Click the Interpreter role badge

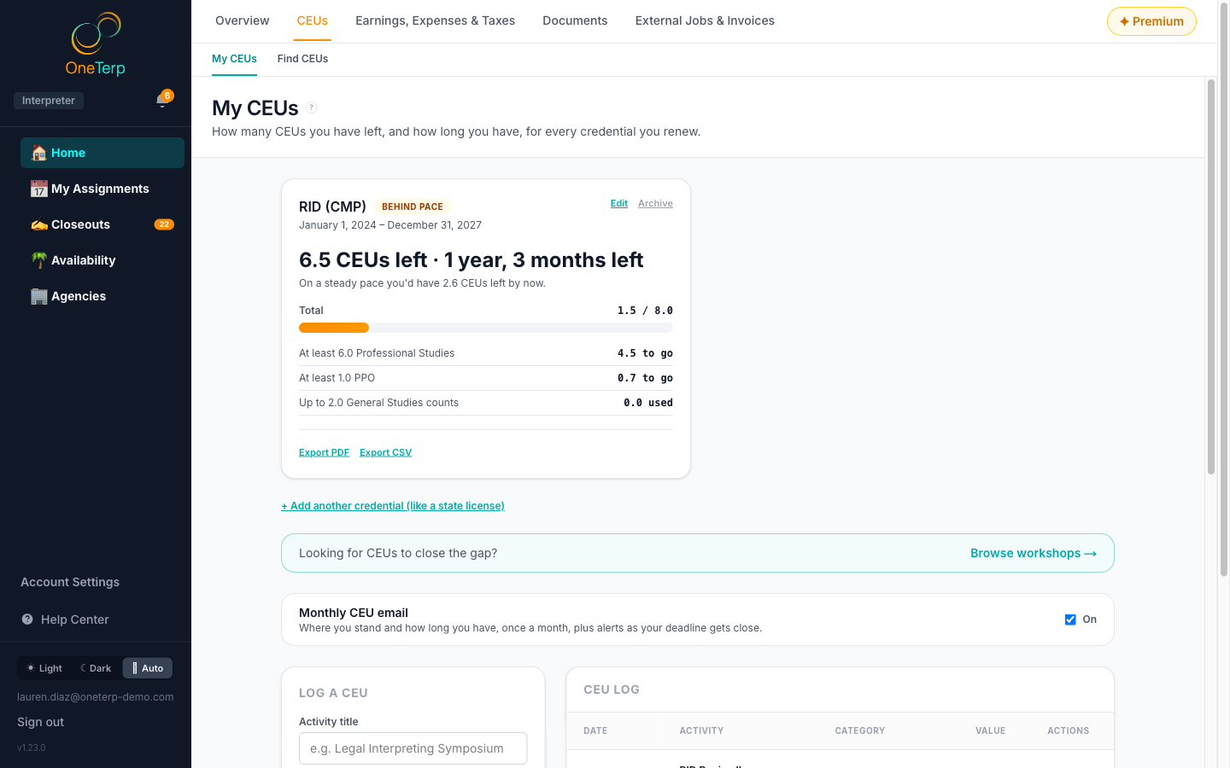click(x=49, y=101)
